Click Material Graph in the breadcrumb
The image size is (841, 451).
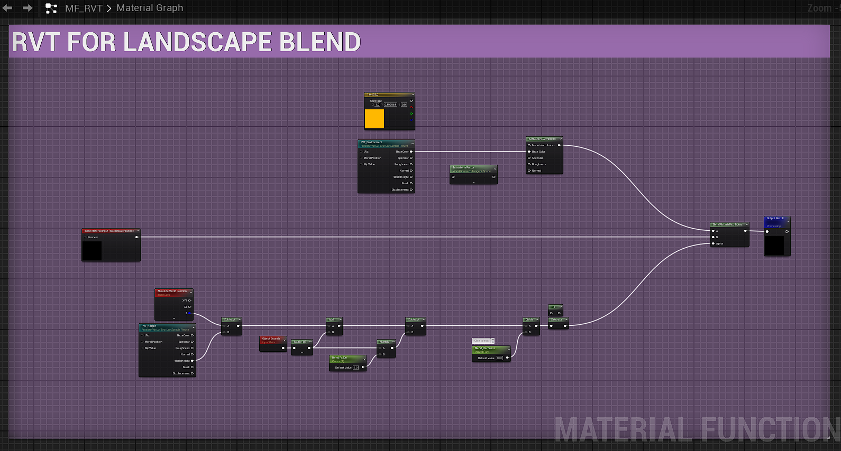[150, 8]
